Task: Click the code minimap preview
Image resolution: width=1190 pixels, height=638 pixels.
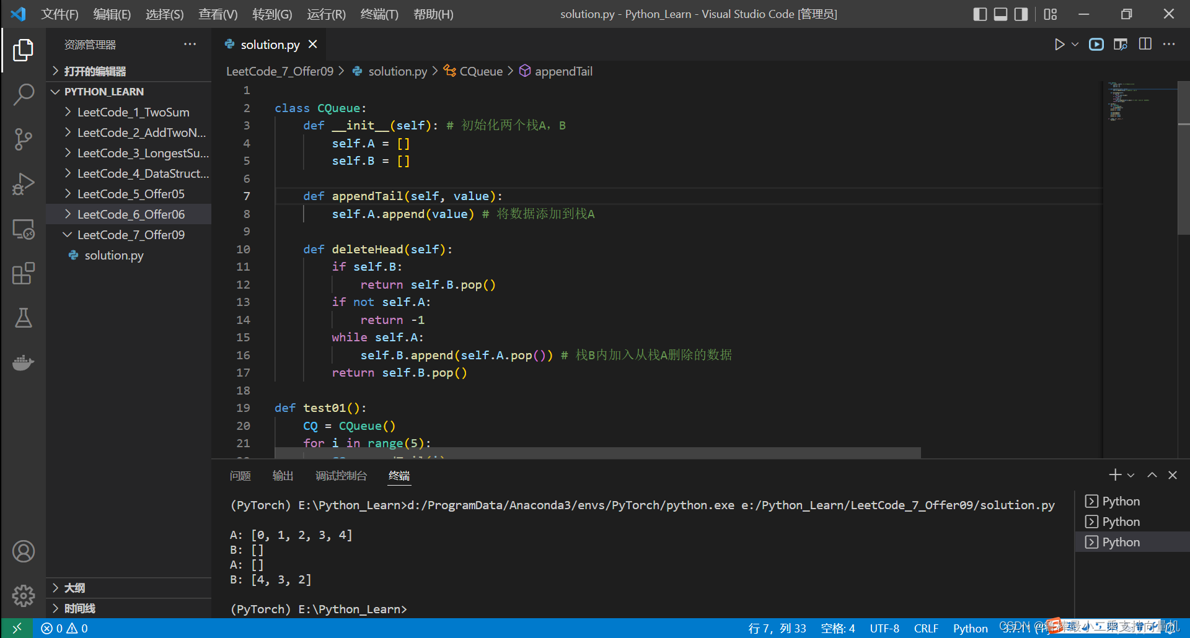Action: click(x=1140, y=102)
